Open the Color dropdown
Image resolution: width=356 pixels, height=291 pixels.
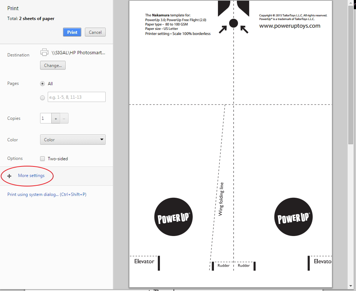tap(73, 139)
